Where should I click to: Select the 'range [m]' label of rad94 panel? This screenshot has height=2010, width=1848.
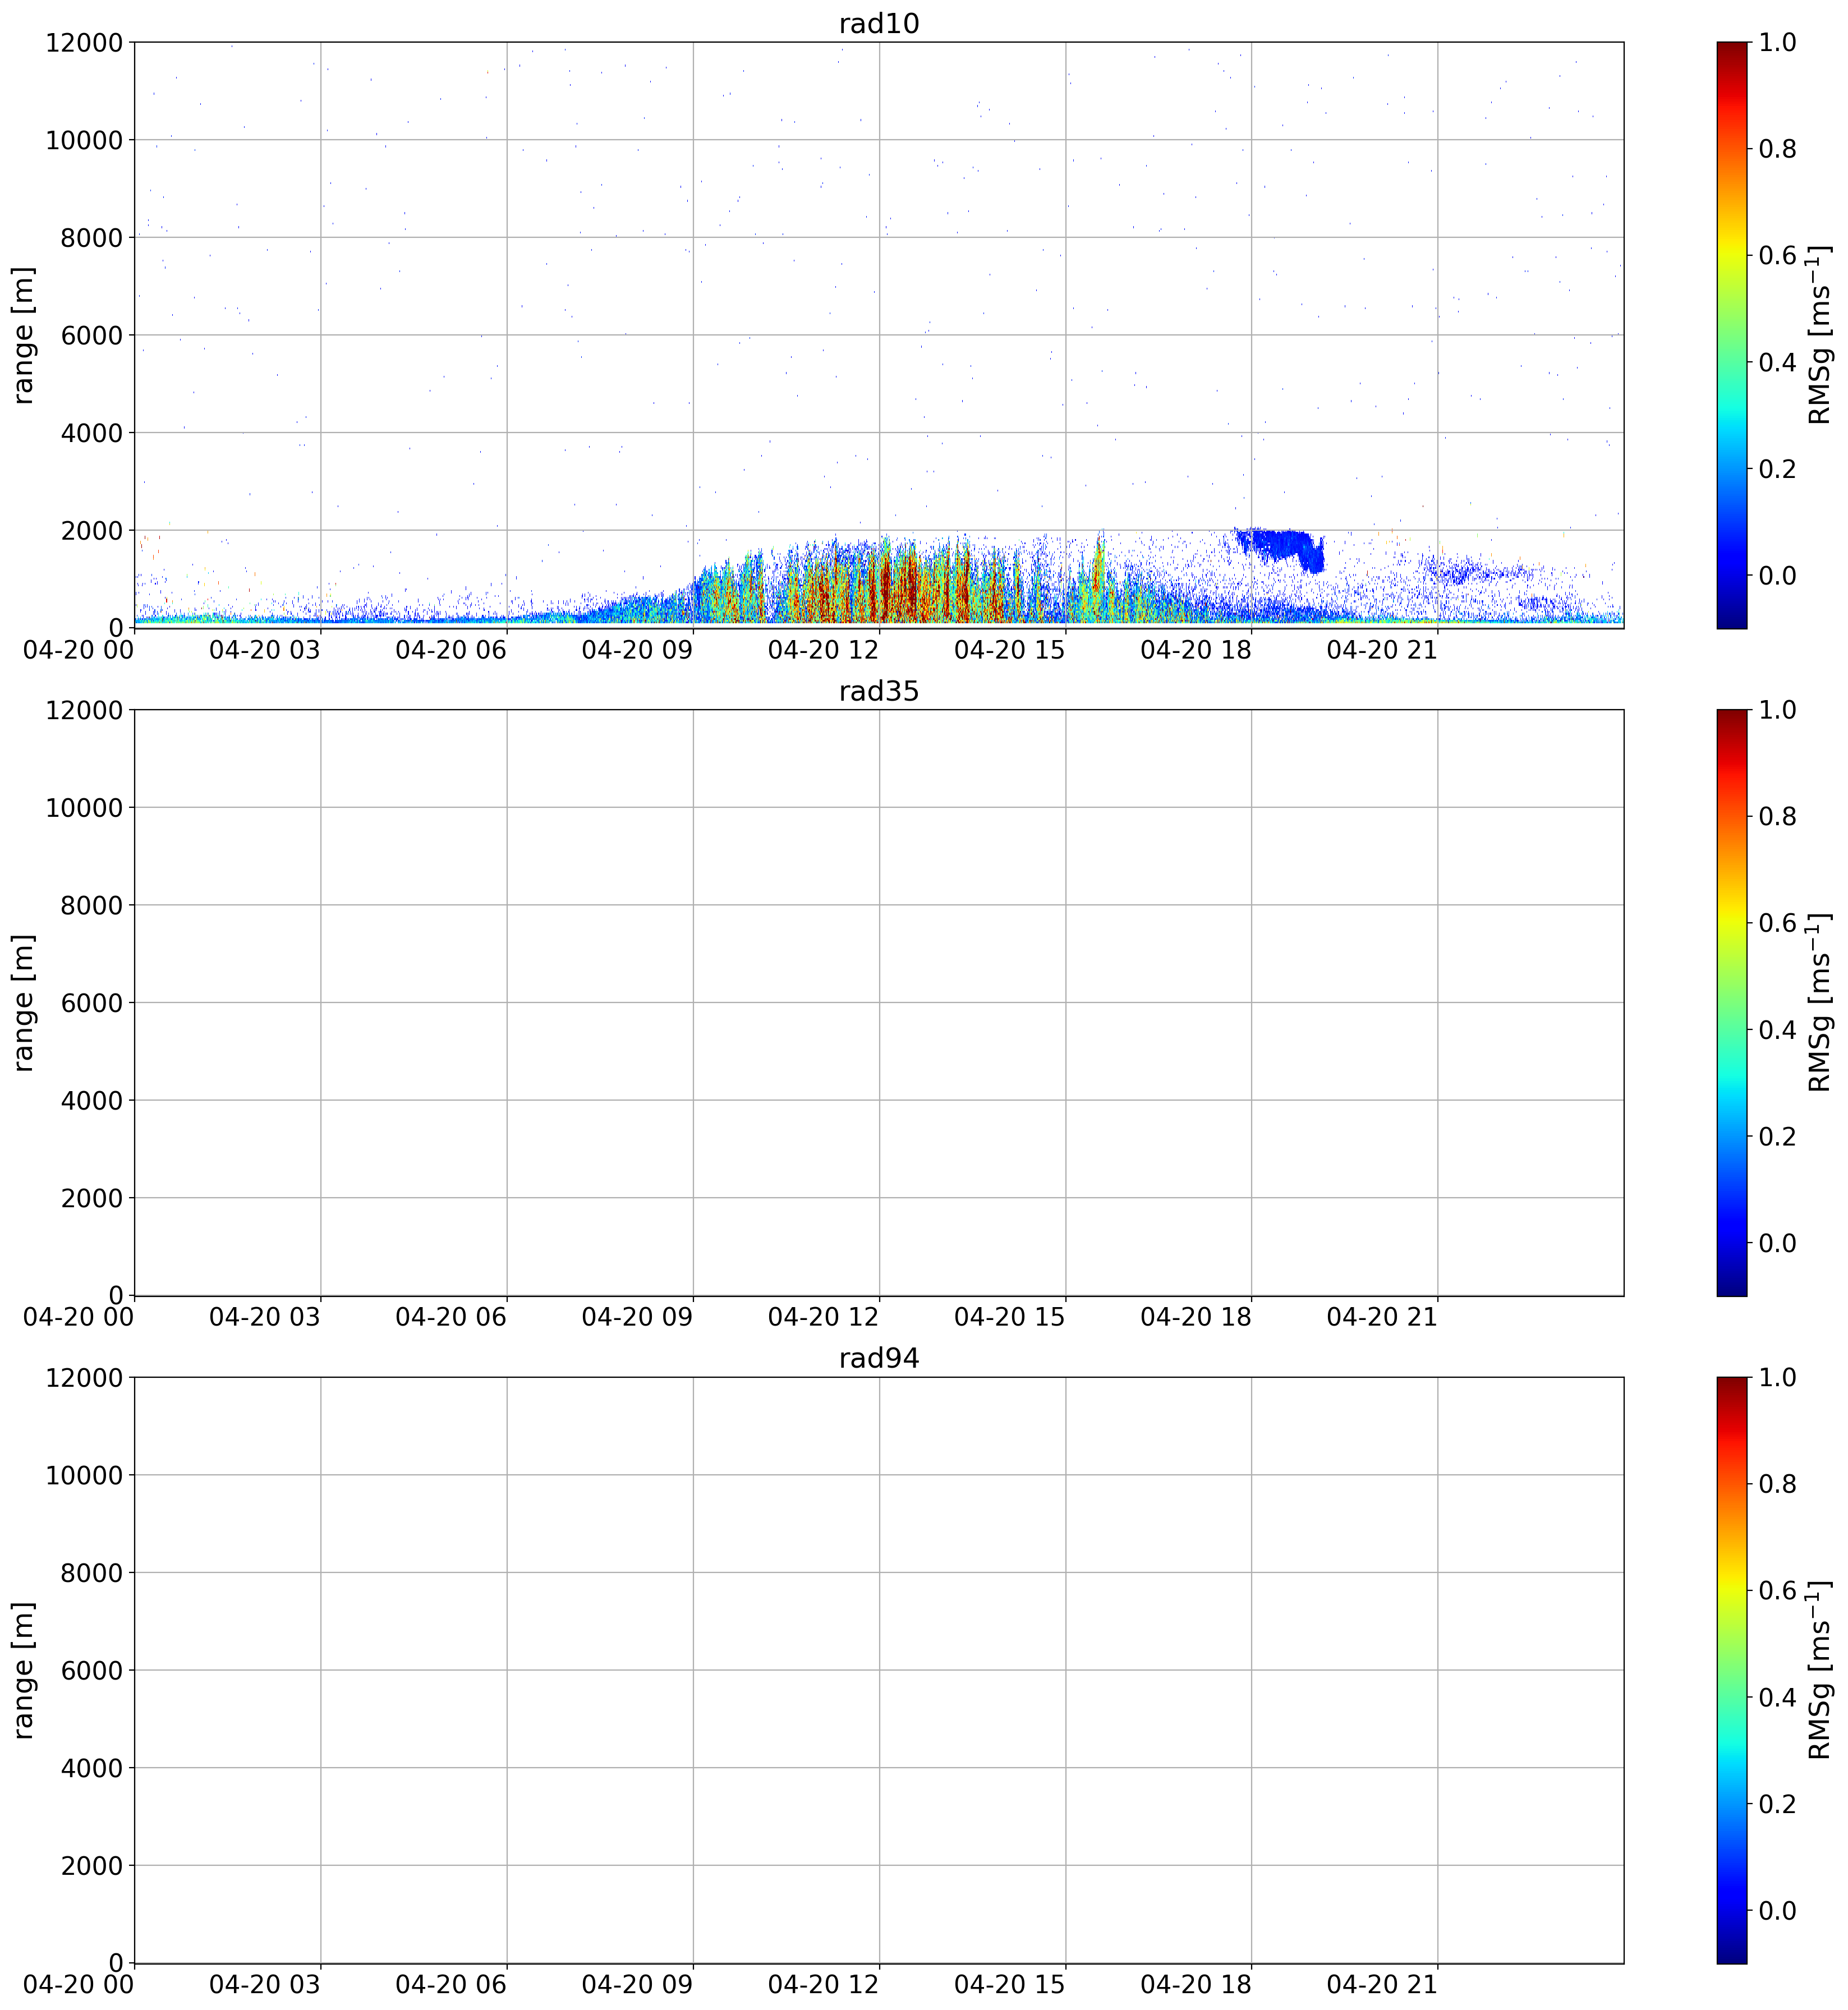click(x=24, y=1670)
